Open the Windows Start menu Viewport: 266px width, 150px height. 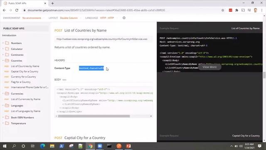tap(5, 146)
